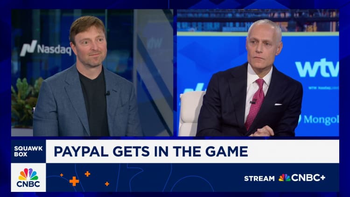Click the small orange plus near the bottom center

[107, 184]
